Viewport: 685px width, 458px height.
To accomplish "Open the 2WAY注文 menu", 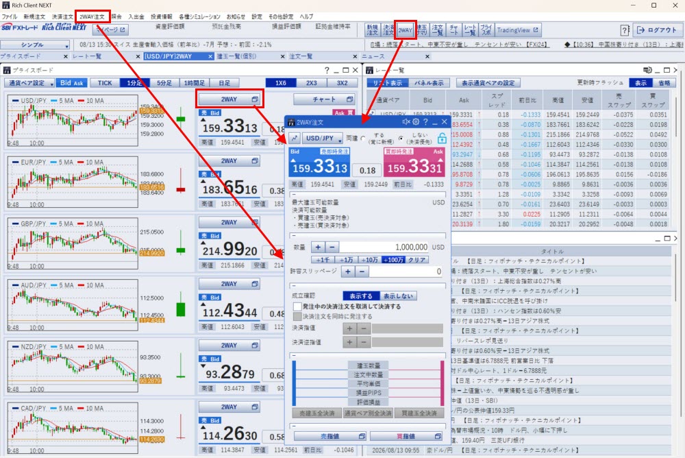I will 92,16.
